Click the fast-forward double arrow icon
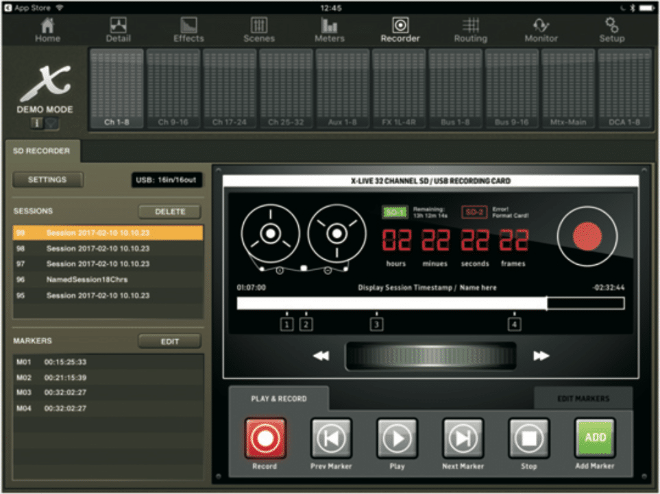Image resolution: width=660 pixels, height=494 pixels. [541, 356]
